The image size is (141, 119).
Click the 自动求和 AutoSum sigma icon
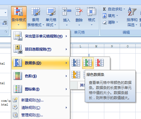point(104,9)
